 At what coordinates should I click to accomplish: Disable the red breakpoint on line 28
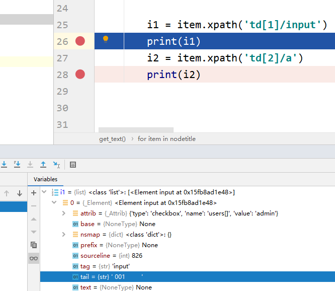(80, 75)
